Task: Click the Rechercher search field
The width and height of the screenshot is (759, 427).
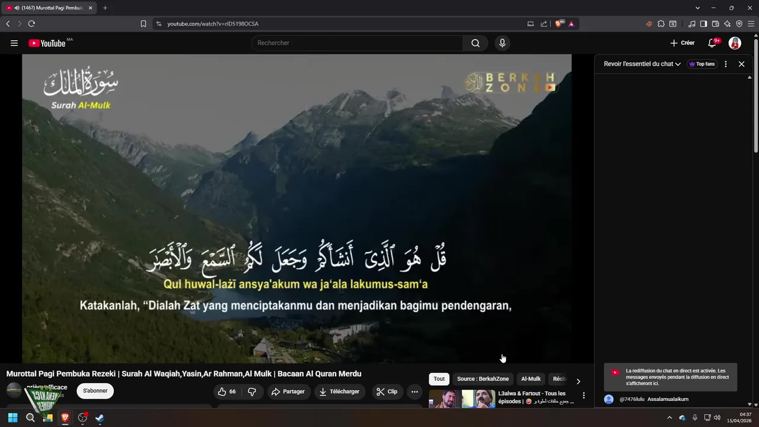Action: pos(357,43)
